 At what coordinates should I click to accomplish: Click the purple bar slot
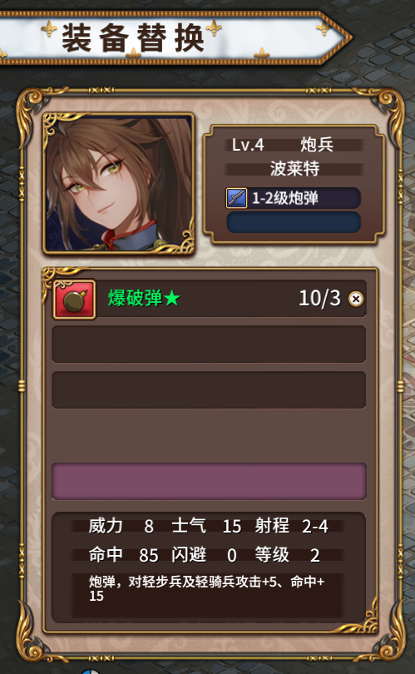click(209, 482)
